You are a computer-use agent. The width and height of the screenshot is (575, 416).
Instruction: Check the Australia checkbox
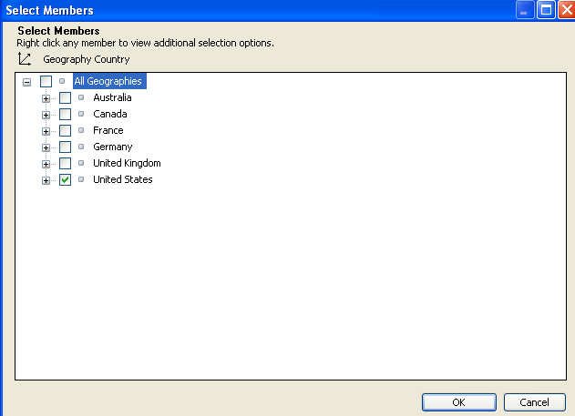pos(65,97)
